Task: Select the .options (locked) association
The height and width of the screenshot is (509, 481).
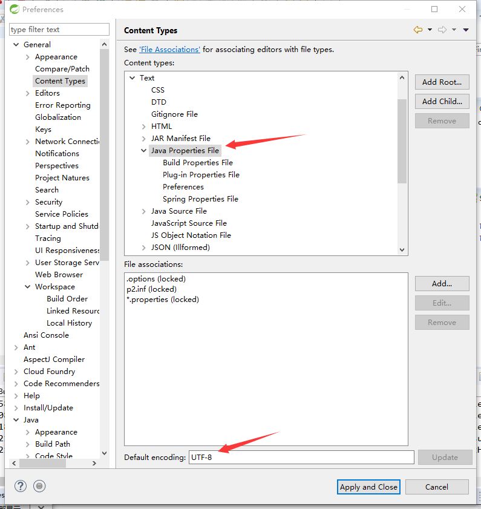Action: (x=156, y=279)
